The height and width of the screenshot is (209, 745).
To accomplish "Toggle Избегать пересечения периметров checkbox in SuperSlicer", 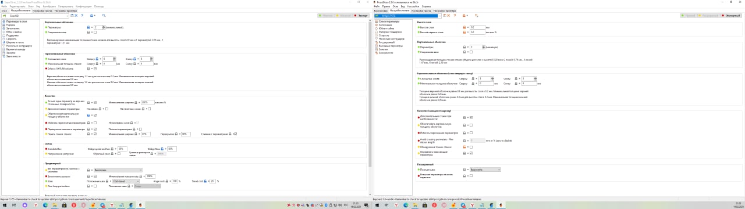I will 95,122.
